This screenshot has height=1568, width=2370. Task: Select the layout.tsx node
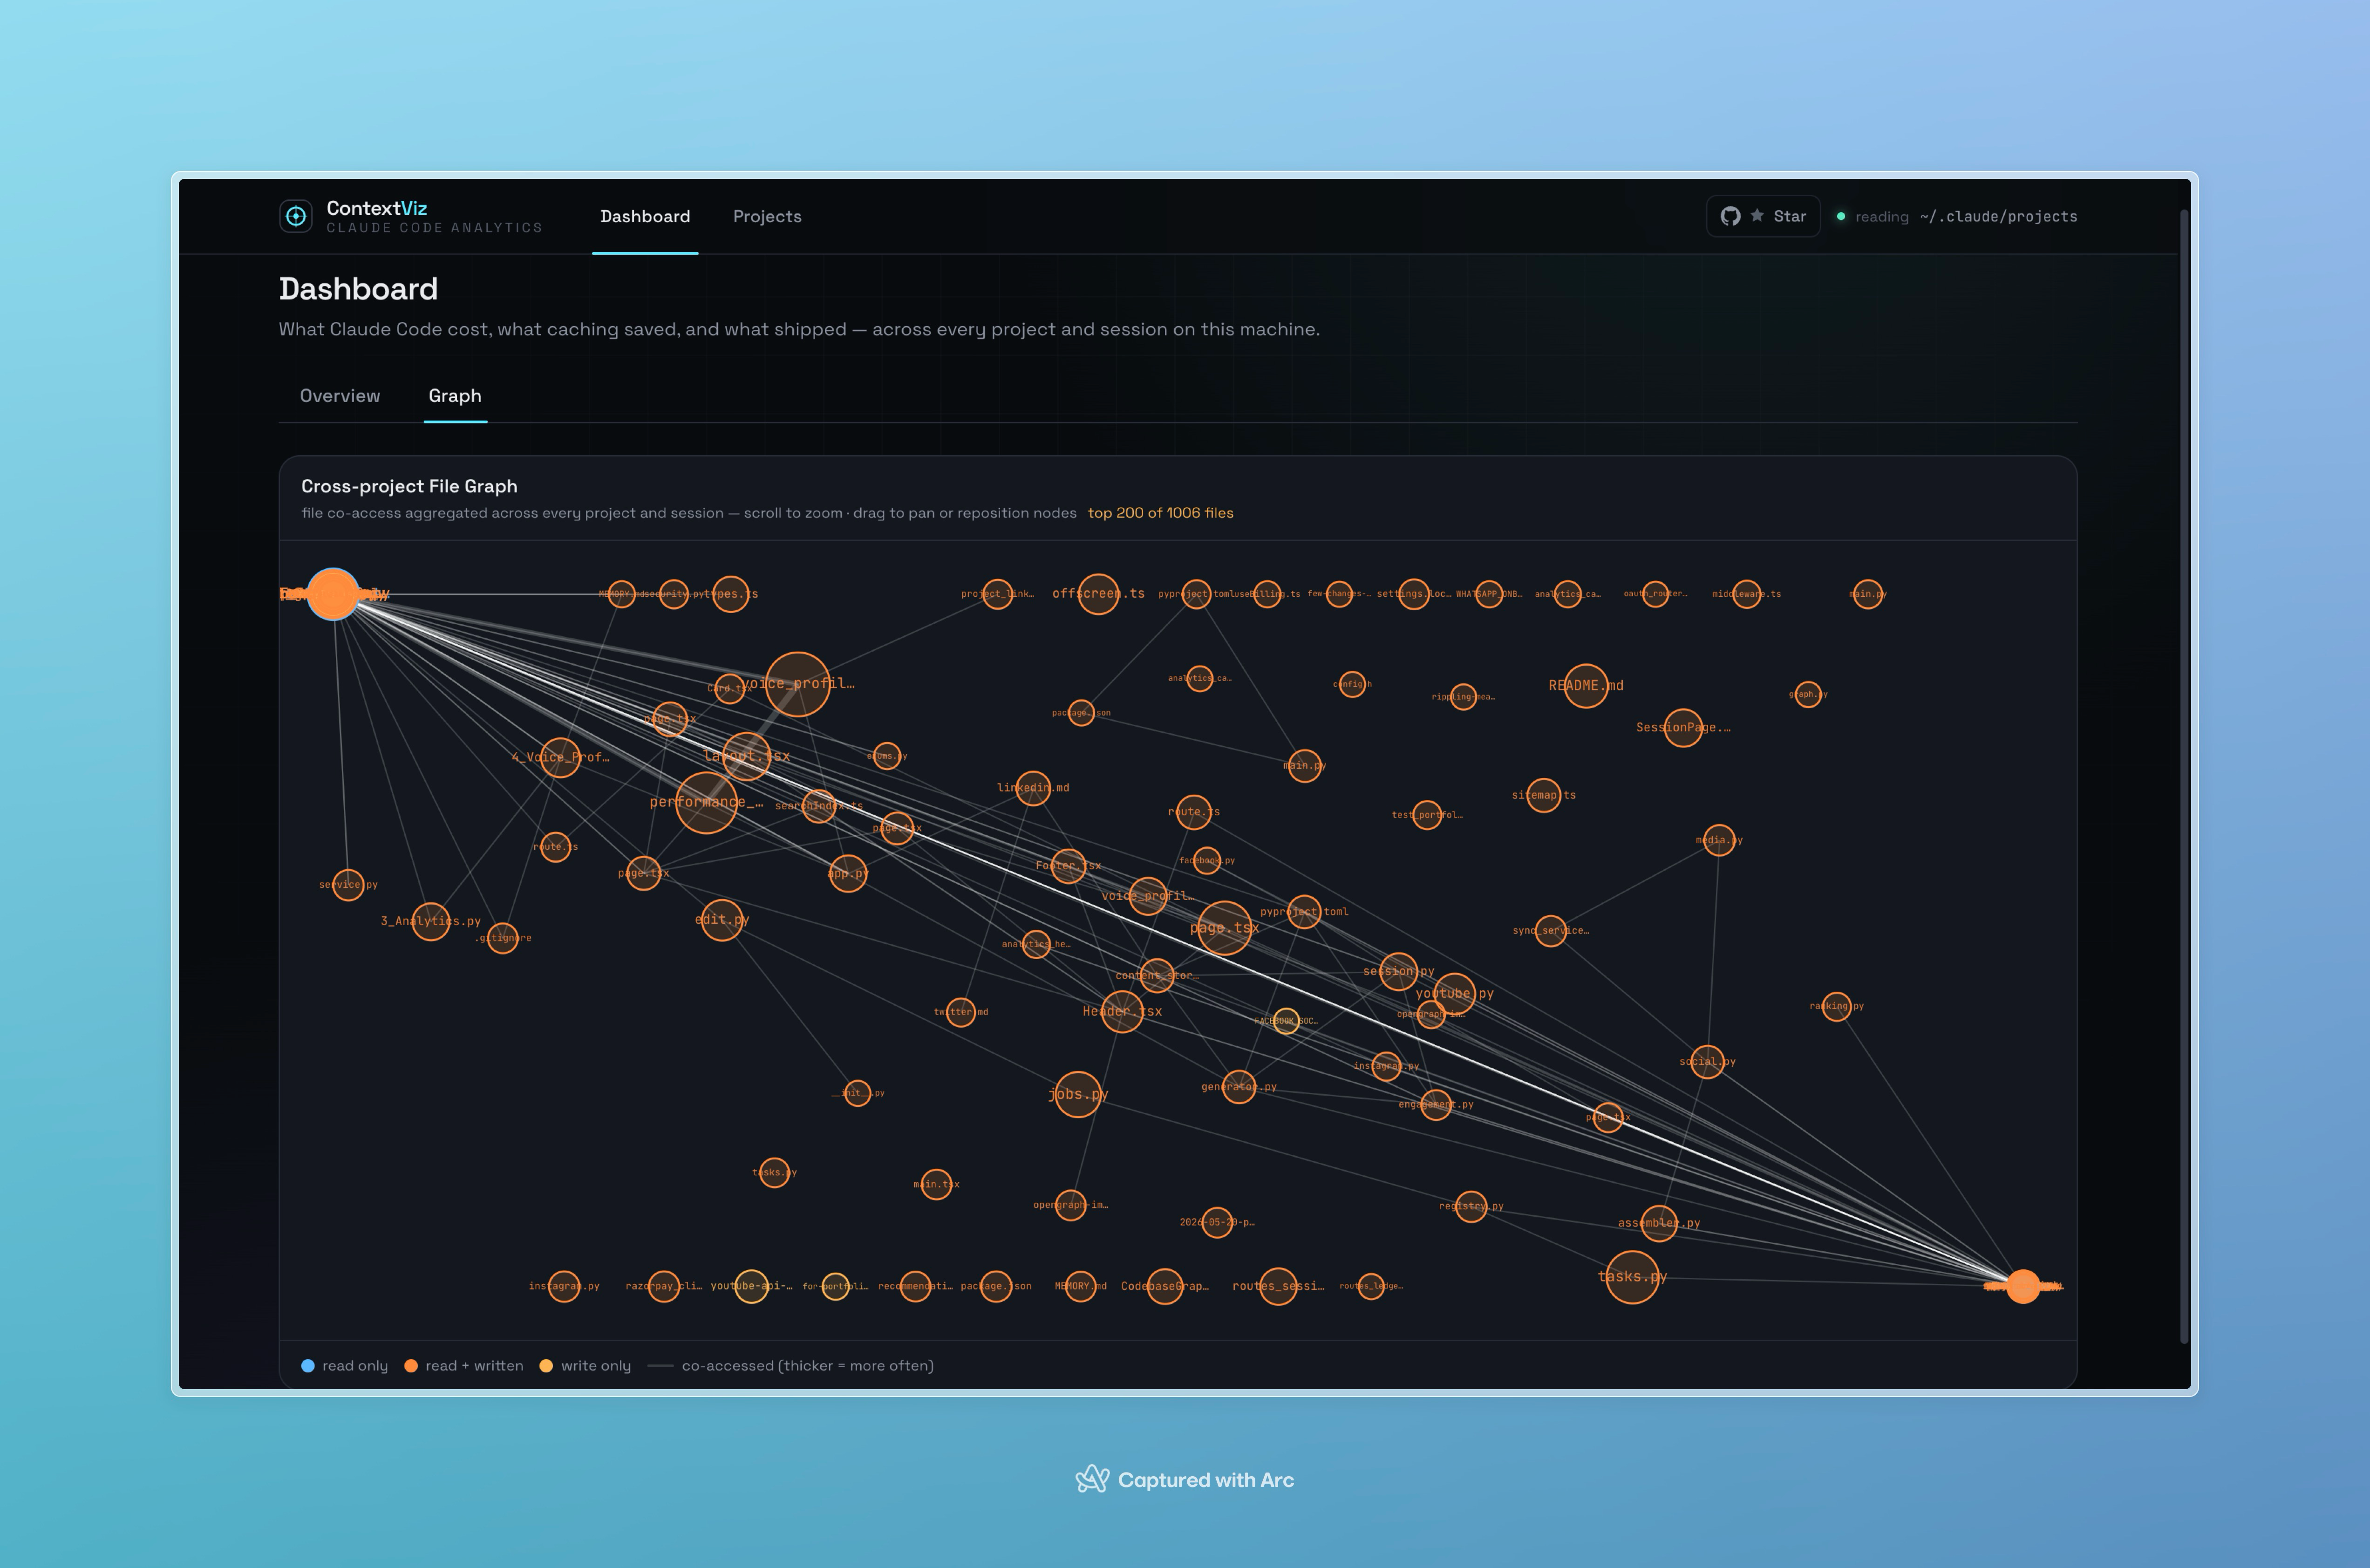pyautogui.click(x=746, y=756)
